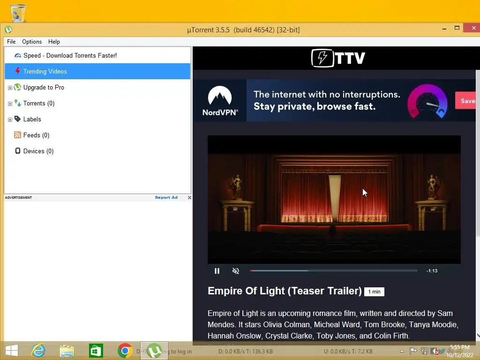The width and height of the screenshot is (480, 360).
Task: Show hidden system tray icons arrow
Action: pos(402,351)
